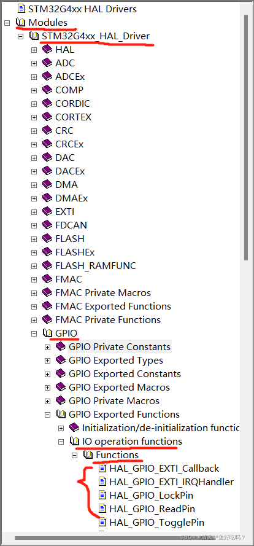This screenshot has width=254, height=546.
Task: Open HAL_GPIO_EXTI_Callback function topic
Action: [x=164, y=469]
